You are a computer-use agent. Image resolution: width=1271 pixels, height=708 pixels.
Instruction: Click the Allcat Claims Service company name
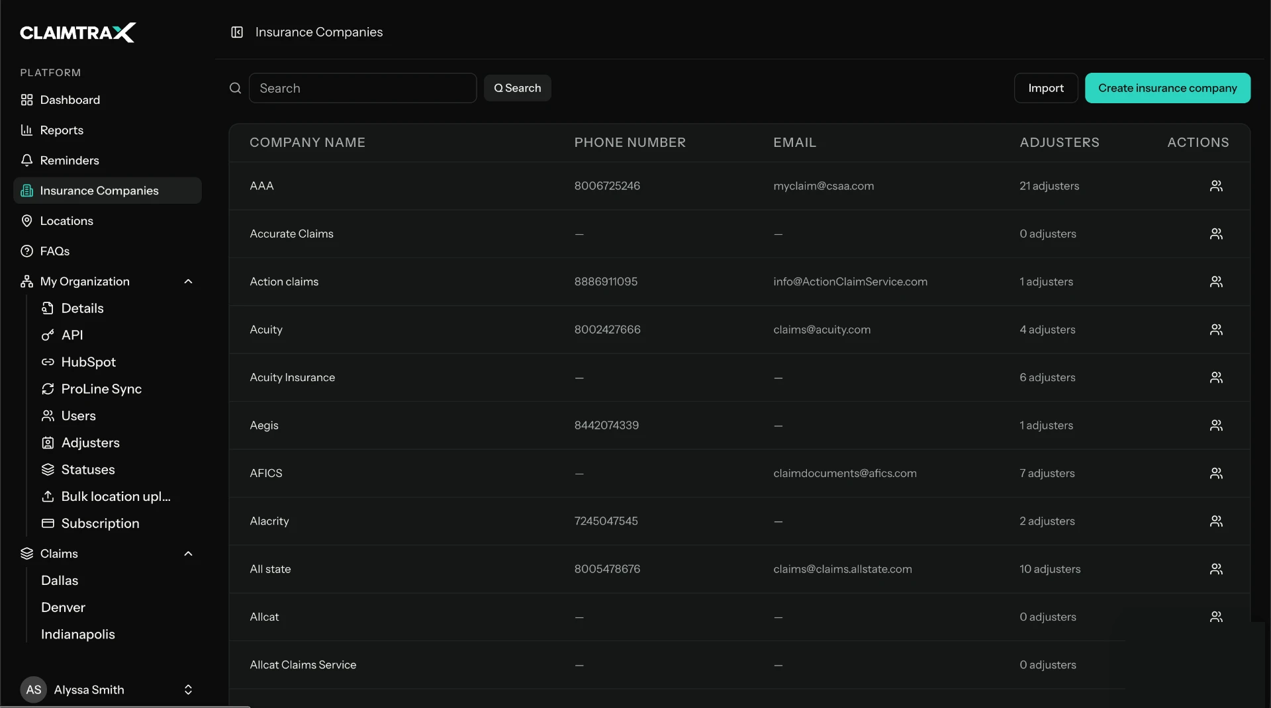pyautogui.click(x=303, y=665)
